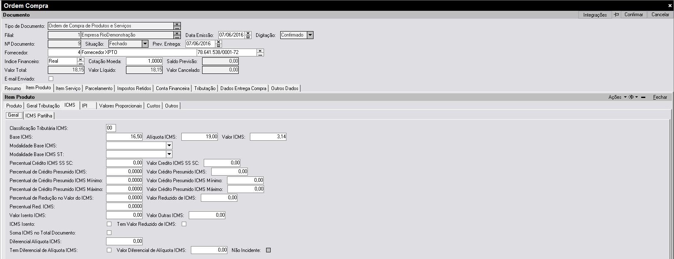Screen dimensions: 674x259
Task: Open the Data Emissão calendar picker
Action: 248,37
